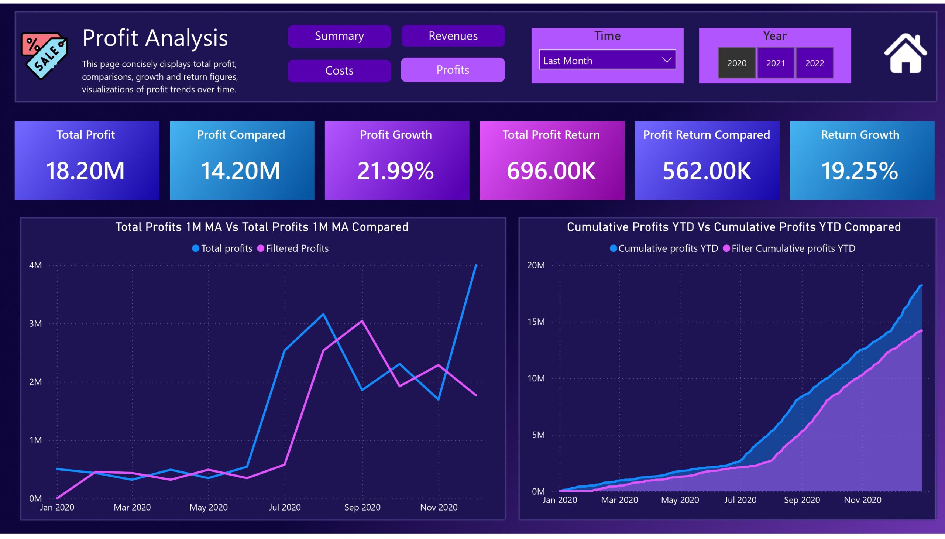Click the Total Profit Return 696.00K card
This screenshot has width=945, height=539.
click(x=552, y=160)
